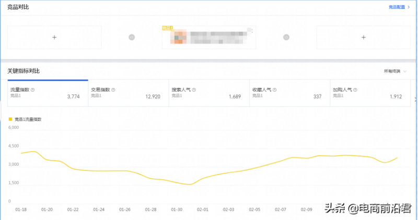Show the 加购人气 metric chart

[x=370, y=93]
